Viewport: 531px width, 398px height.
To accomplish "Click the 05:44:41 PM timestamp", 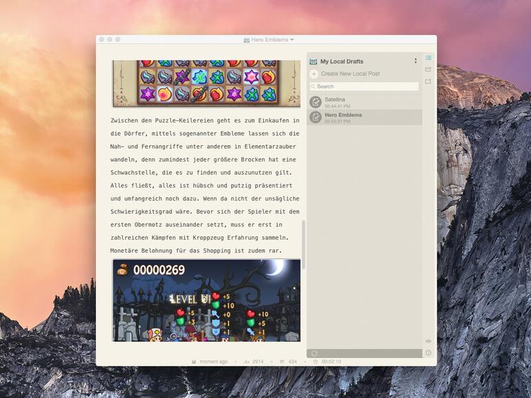I will (337, 106).
